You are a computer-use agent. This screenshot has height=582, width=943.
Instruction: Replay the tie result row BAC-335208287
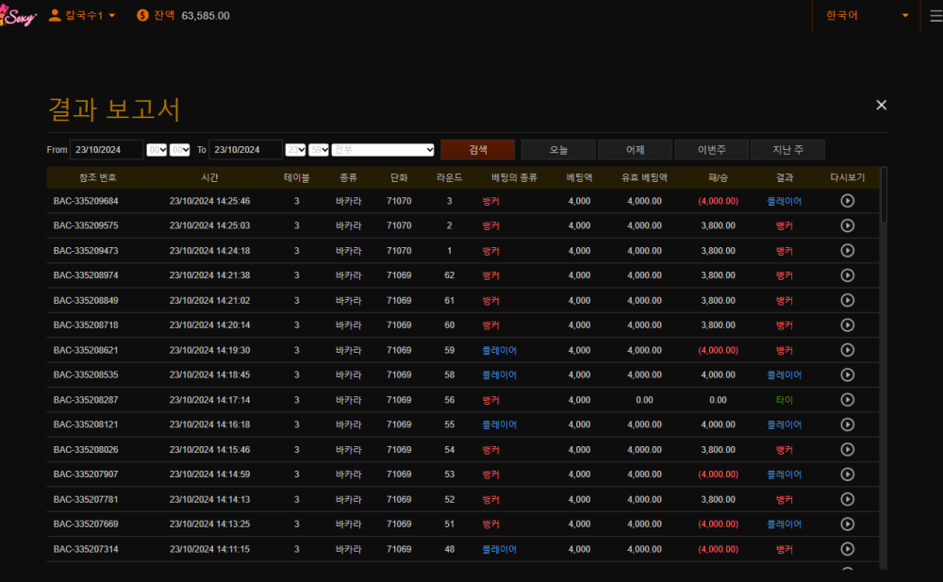(x=847, y=400)
